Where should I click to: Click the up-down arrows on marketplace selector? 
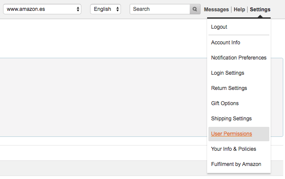tap(78, 9)
